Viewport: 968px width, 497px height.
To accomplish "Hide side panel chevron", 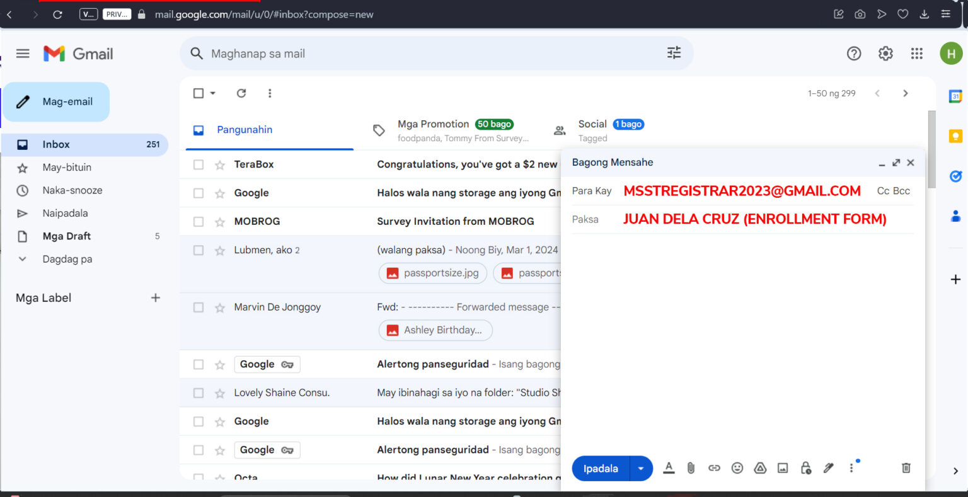I will click(x=955, y=471).
